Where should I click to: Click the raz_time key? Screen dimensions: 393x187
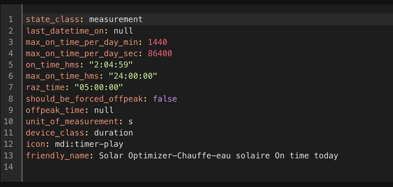point(45,87)
